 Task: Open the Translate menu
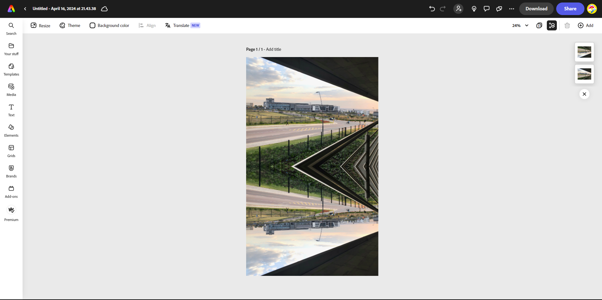coord(182,25)
